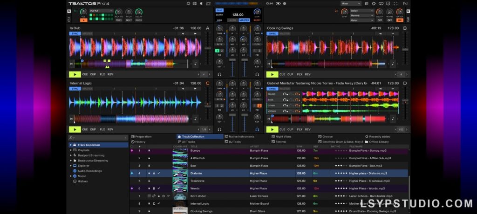Open the Delay effect dropdown
Screen dimensions: 477x214
click(362, 11)
